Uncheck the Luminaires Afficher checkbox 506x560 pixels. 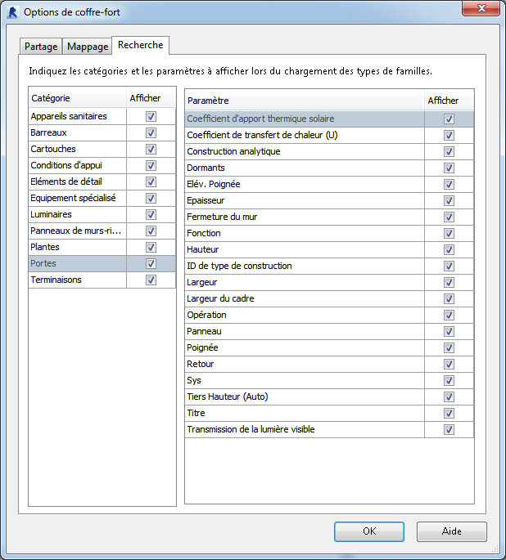[151, 215]
